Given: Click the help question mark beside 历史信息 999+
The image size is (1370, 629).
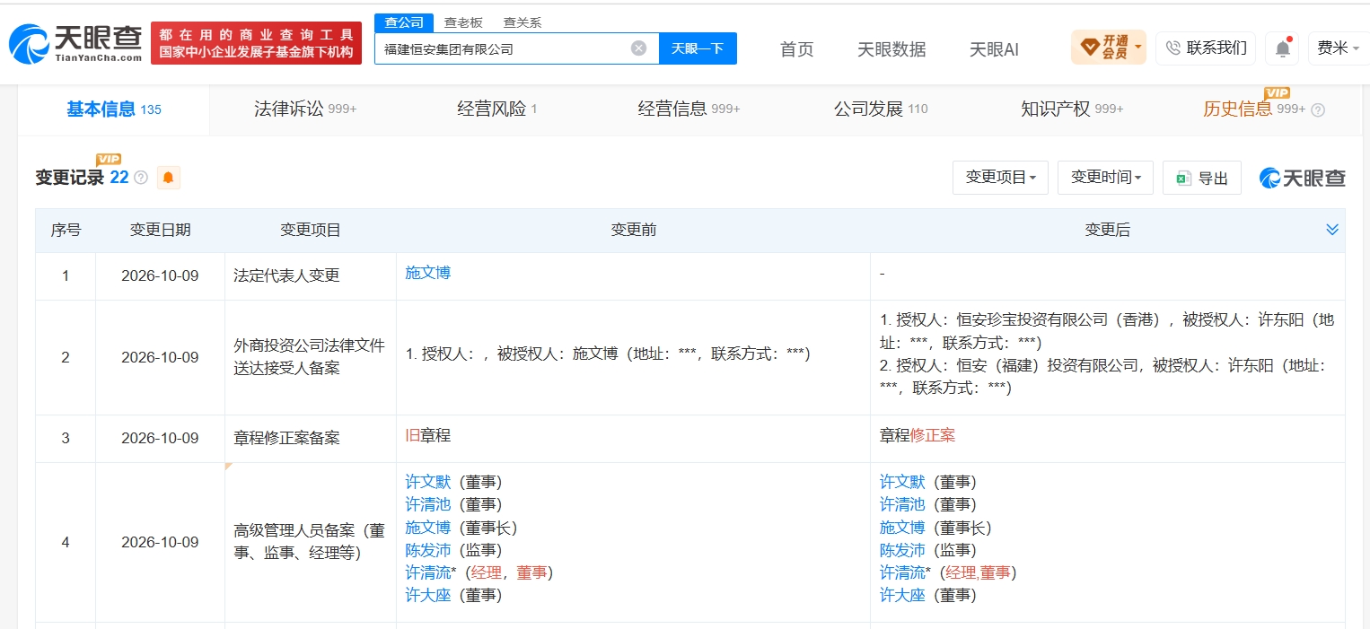Looking at the screenshot, I should [1318, 109].
